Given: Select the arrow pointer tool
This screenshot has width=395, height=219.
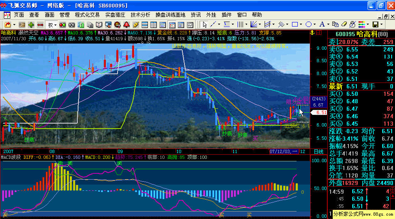Looking at the screenshot, I should point(204,24).
